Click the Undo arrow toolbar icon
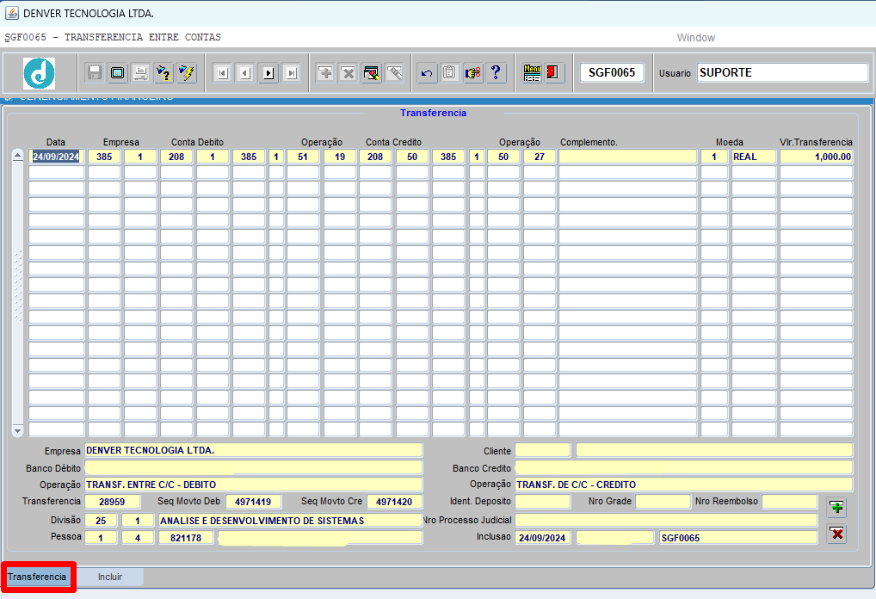 tap(427, 72)
